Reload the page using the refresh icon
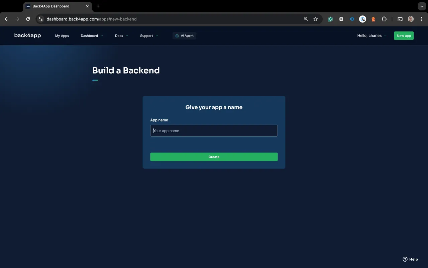The height and width of the screenshot is (268, 428). (28, 19)
